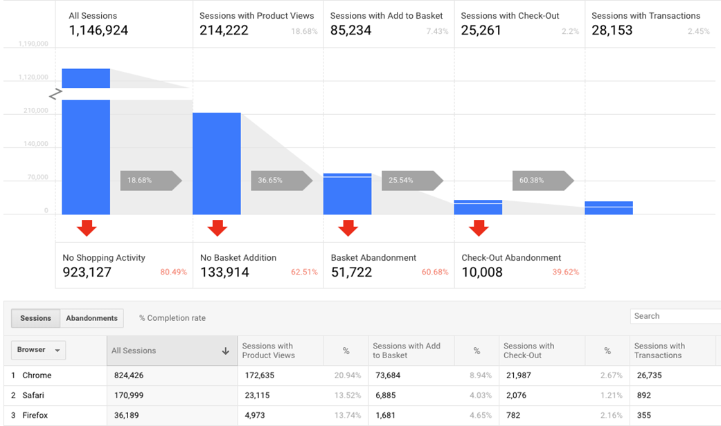The width and height of the screenshot is (721, 426).
Task: Click the Add to Basket total 85,234
Action: pos(351,30)
